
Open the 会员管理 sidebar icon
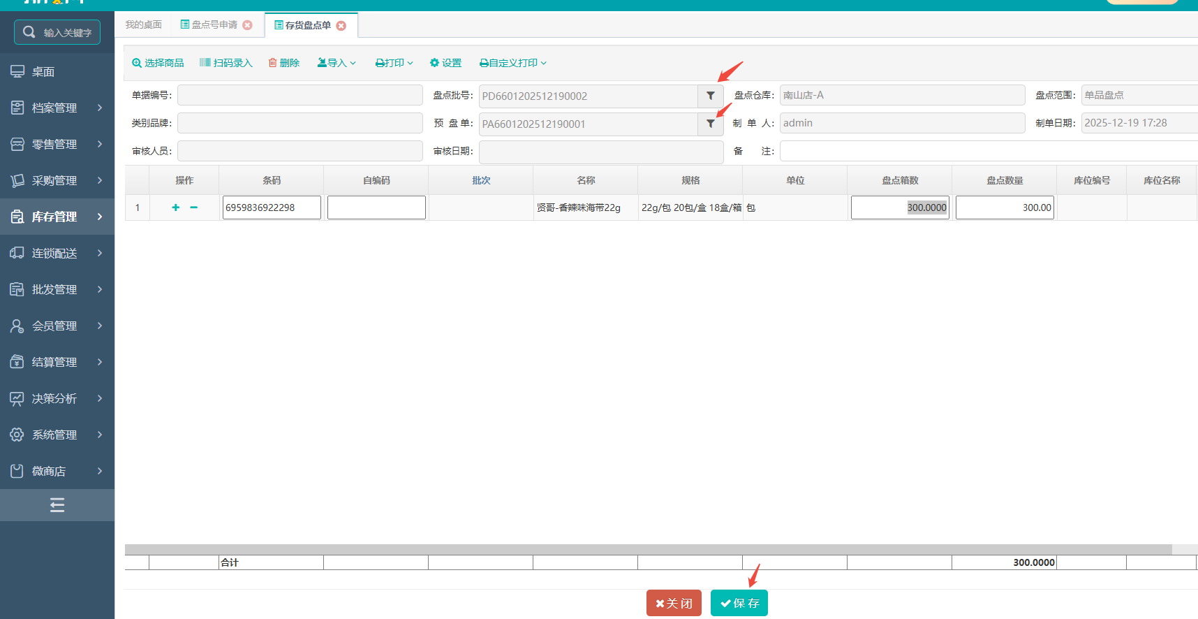coord(17,326)
